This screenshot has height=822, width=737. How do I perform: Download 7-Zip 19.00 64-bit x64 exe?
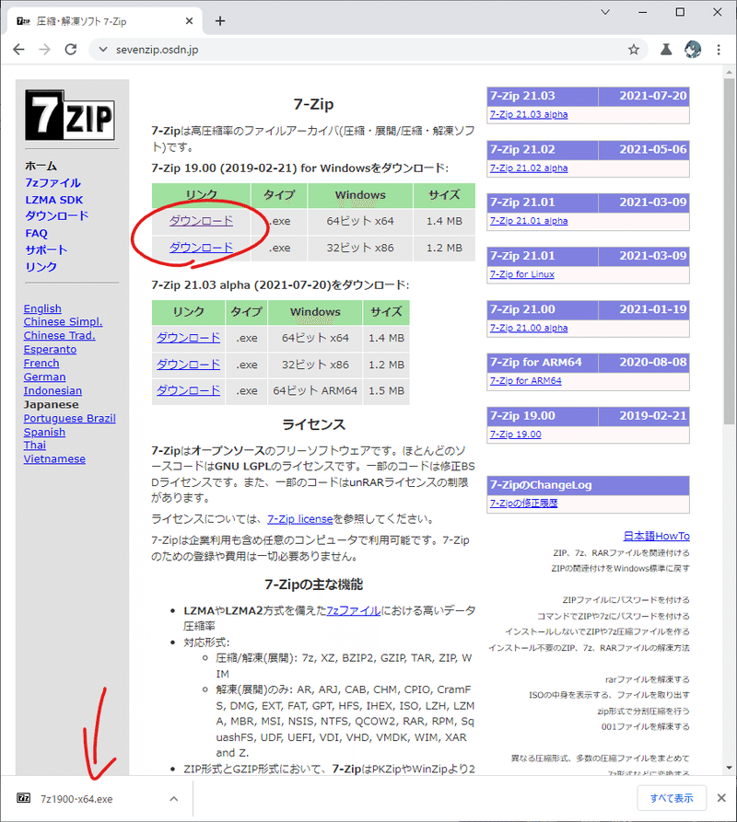pyautogui.click(x=201, y=221)
